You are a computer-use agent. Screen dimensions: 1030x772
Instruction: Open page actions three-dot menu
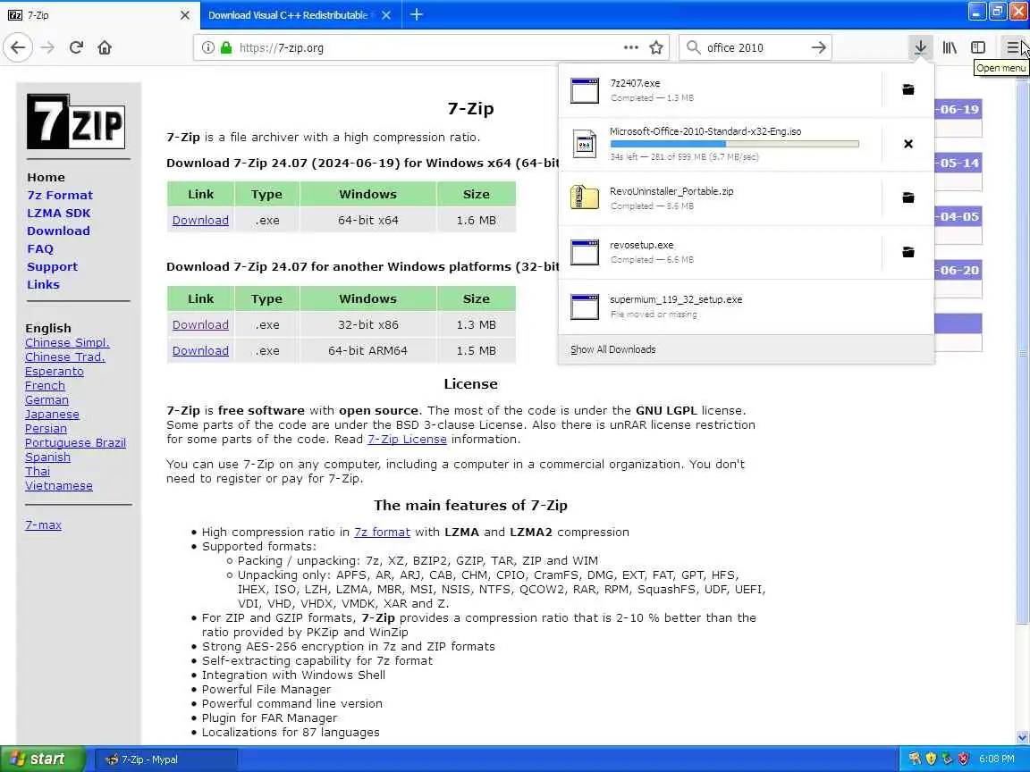click(x=630, y=47)
